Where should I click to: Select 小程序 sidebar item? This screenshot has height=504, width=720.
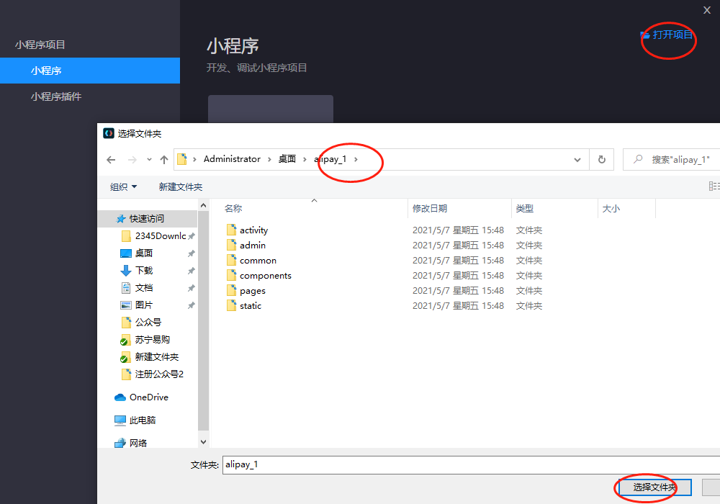coord(46,71)
